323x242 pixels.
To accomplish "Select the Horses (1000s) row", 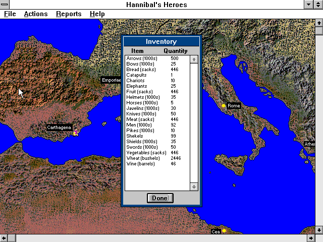I will [157, 103].
